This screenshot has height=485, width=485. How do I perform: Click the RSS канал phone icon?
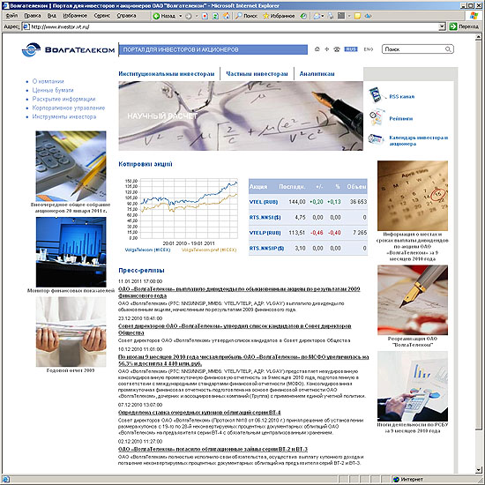376,95
